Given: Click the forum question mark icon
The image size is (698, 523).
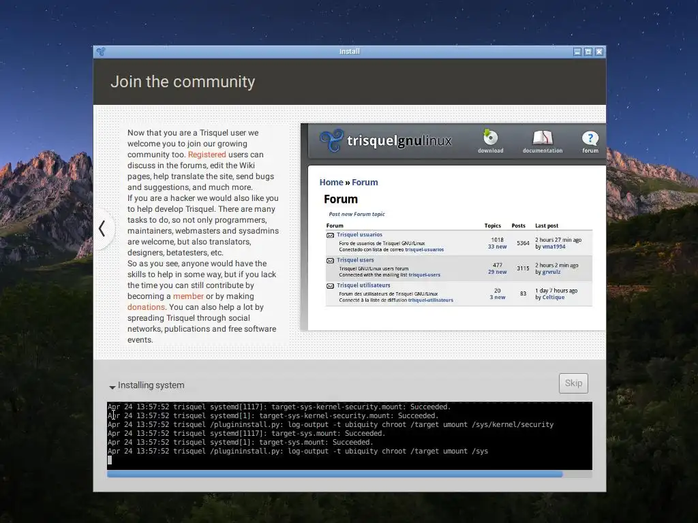Looking at the screenshot, I should (x=590, y=138).
